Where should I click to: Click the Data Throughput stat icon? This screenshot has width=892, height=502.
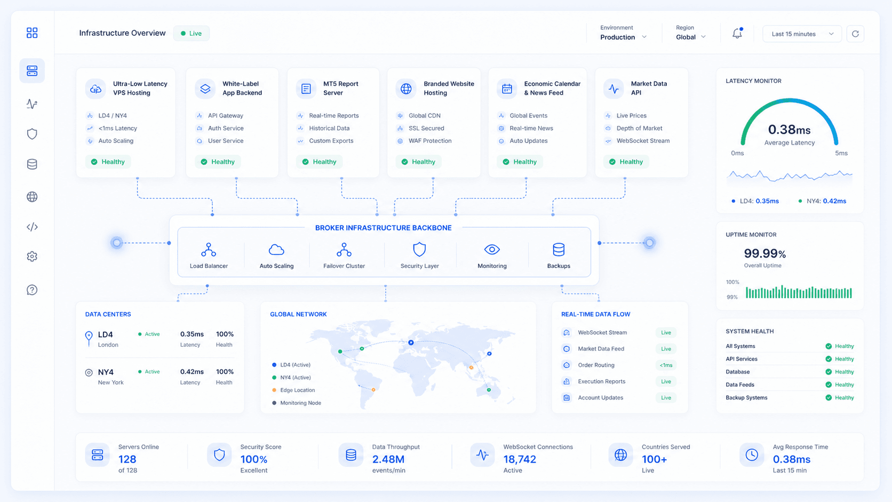tap(351, 455)
